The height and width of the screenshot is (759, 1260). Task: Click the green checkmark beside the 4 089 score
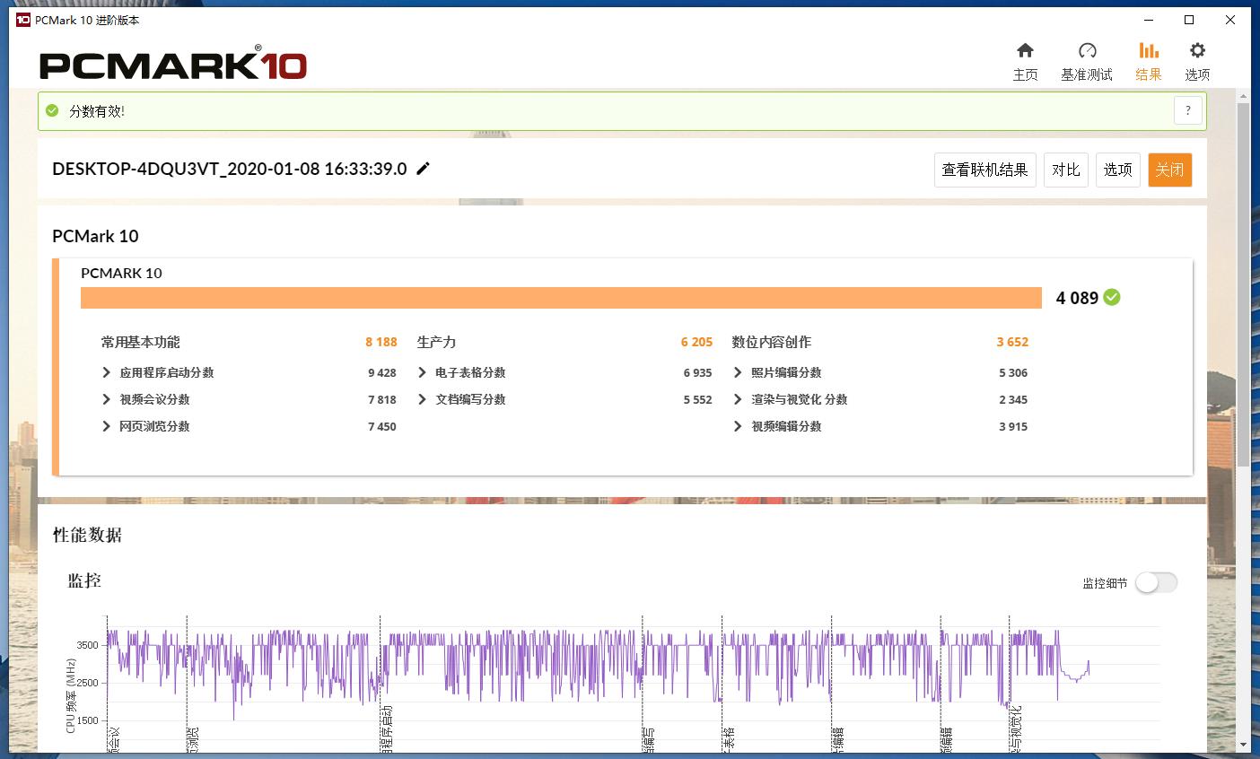click(1111, 297)
